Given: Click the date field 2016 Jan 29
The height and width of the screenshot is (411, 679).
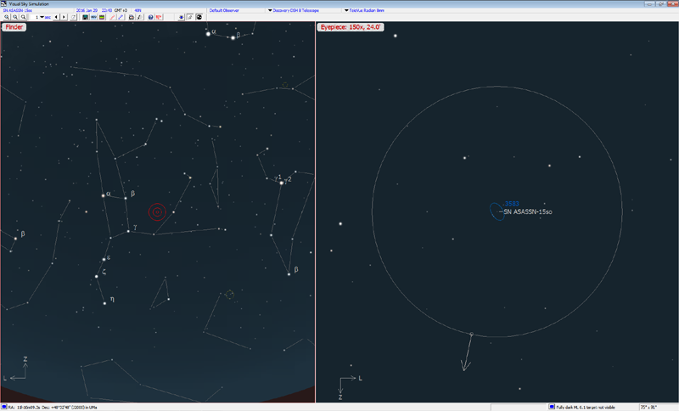Looking at the screenshot, I should [x=87, y=10].
